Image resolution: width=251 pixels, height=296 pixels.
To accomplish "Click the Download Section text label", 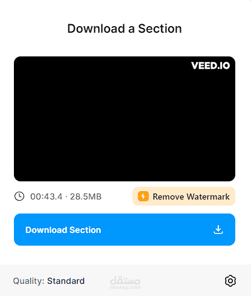I will [63, 230].
